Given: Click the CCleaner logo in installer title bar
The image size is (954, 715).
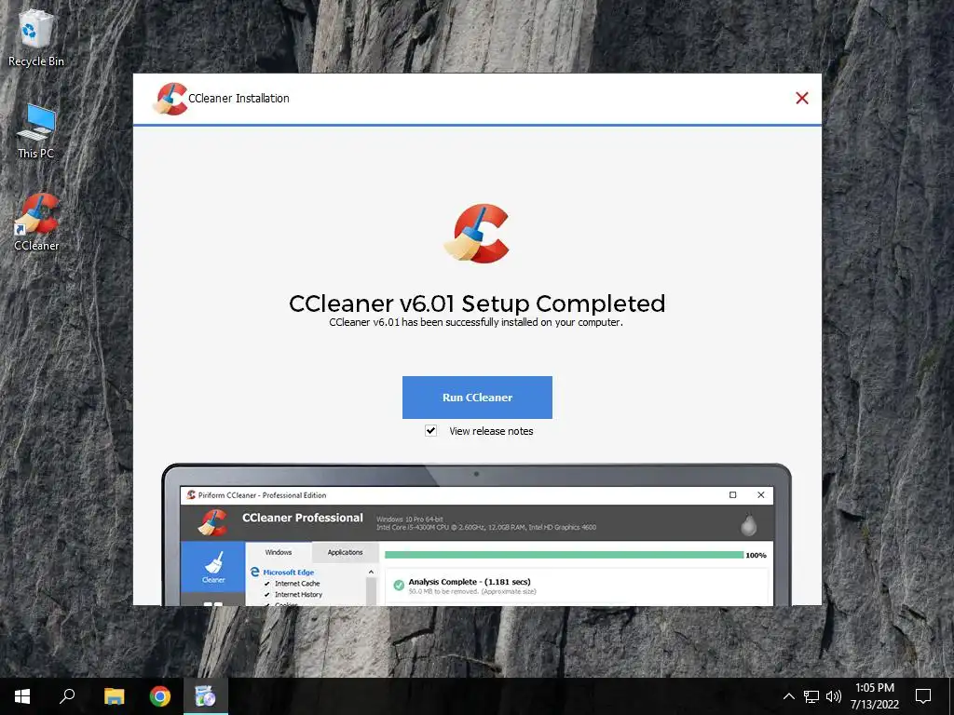Looking at the screenshot, I should point(170,99).
